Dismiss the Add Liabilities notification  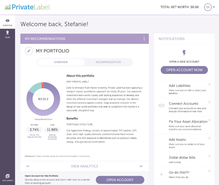210,84
